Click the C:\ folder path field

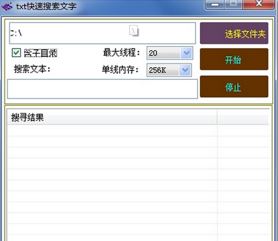(x=69, y=33)
